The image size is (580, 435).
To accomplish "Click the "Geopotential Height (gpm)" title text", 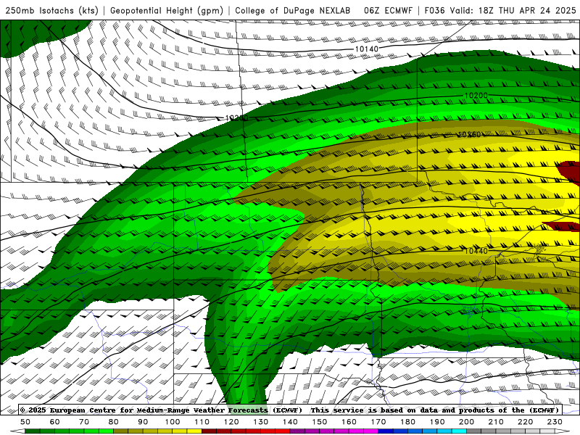I will (x=167, y=10).
